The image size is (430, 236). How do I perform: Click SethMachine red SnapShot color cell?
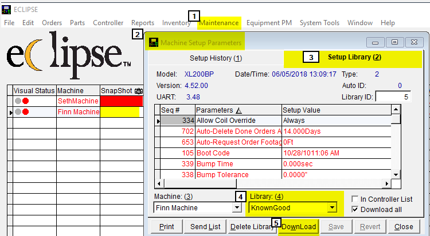click(x=122, y=101)
